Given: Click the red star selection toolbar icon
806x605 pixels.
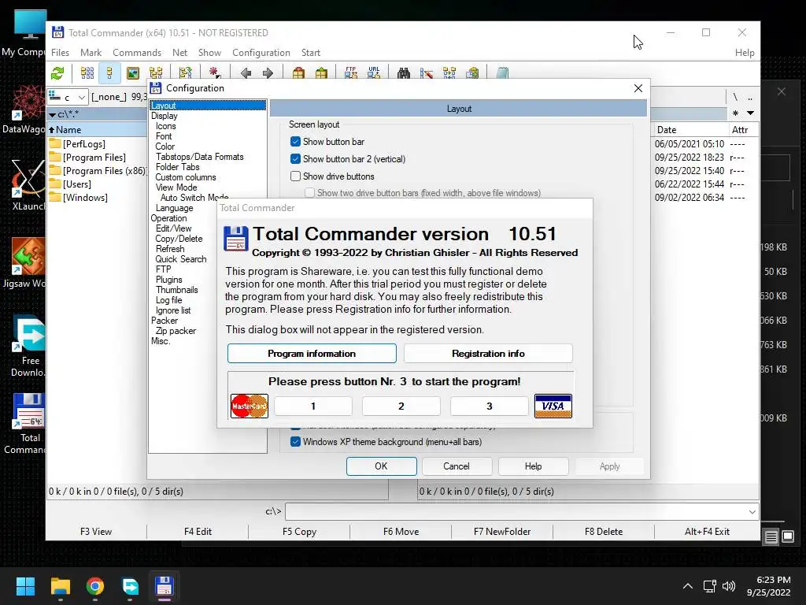Looking at the screenshot, I should click(214, 73).
